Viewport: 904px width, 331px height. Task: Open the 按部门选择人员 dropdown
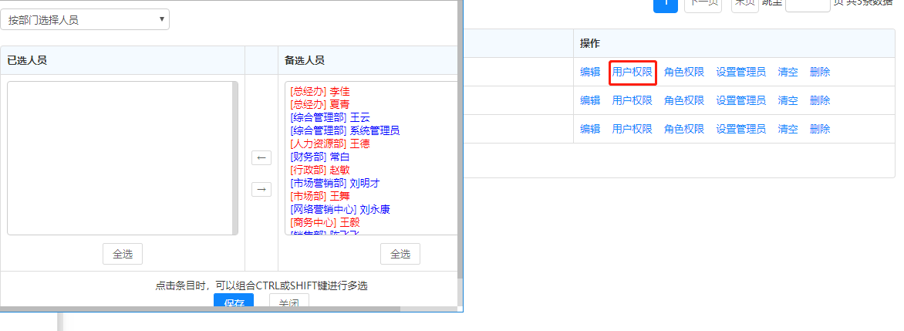[85, 20]
